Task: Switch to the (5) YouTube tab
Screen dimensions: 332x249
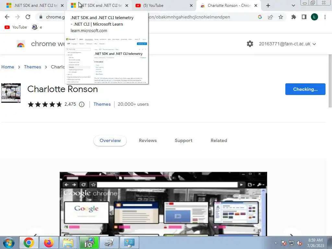Action: pyautogui.click(x=163, y=6)
